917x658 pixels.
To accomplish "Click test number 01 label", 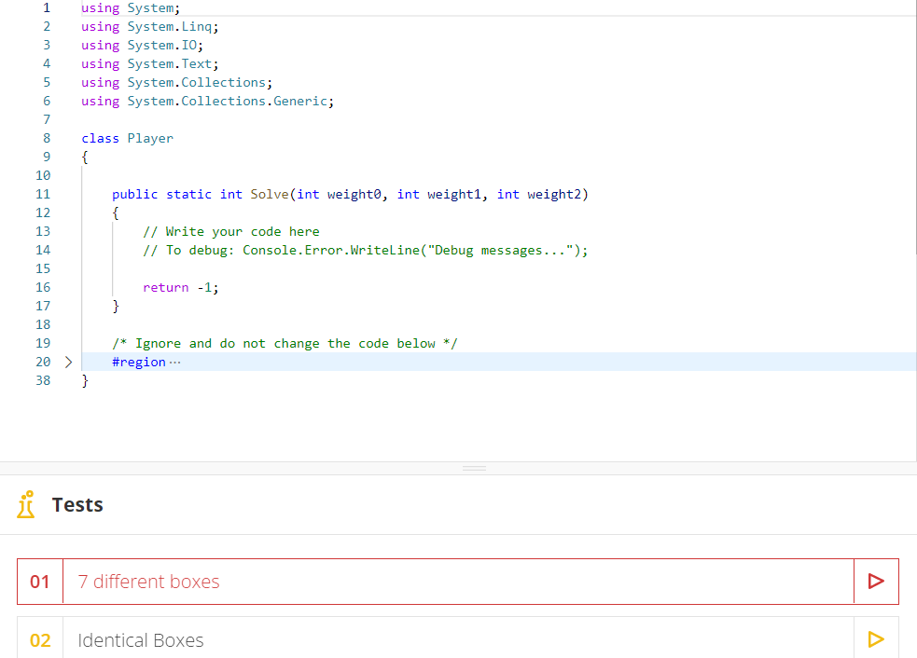I will 40,582.
